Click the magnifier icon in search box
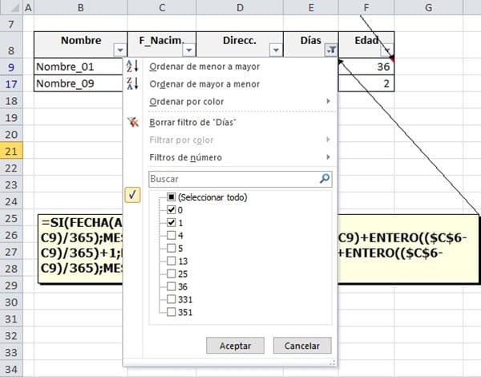The image size is (481, 377). [324, 179]
